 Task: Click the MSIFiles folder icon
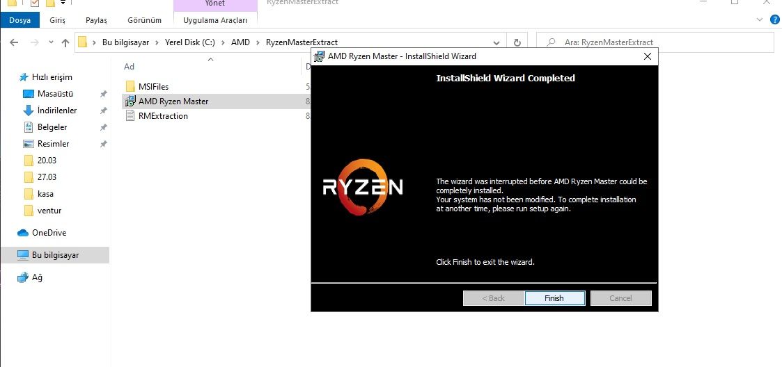(x=130, y=86)
